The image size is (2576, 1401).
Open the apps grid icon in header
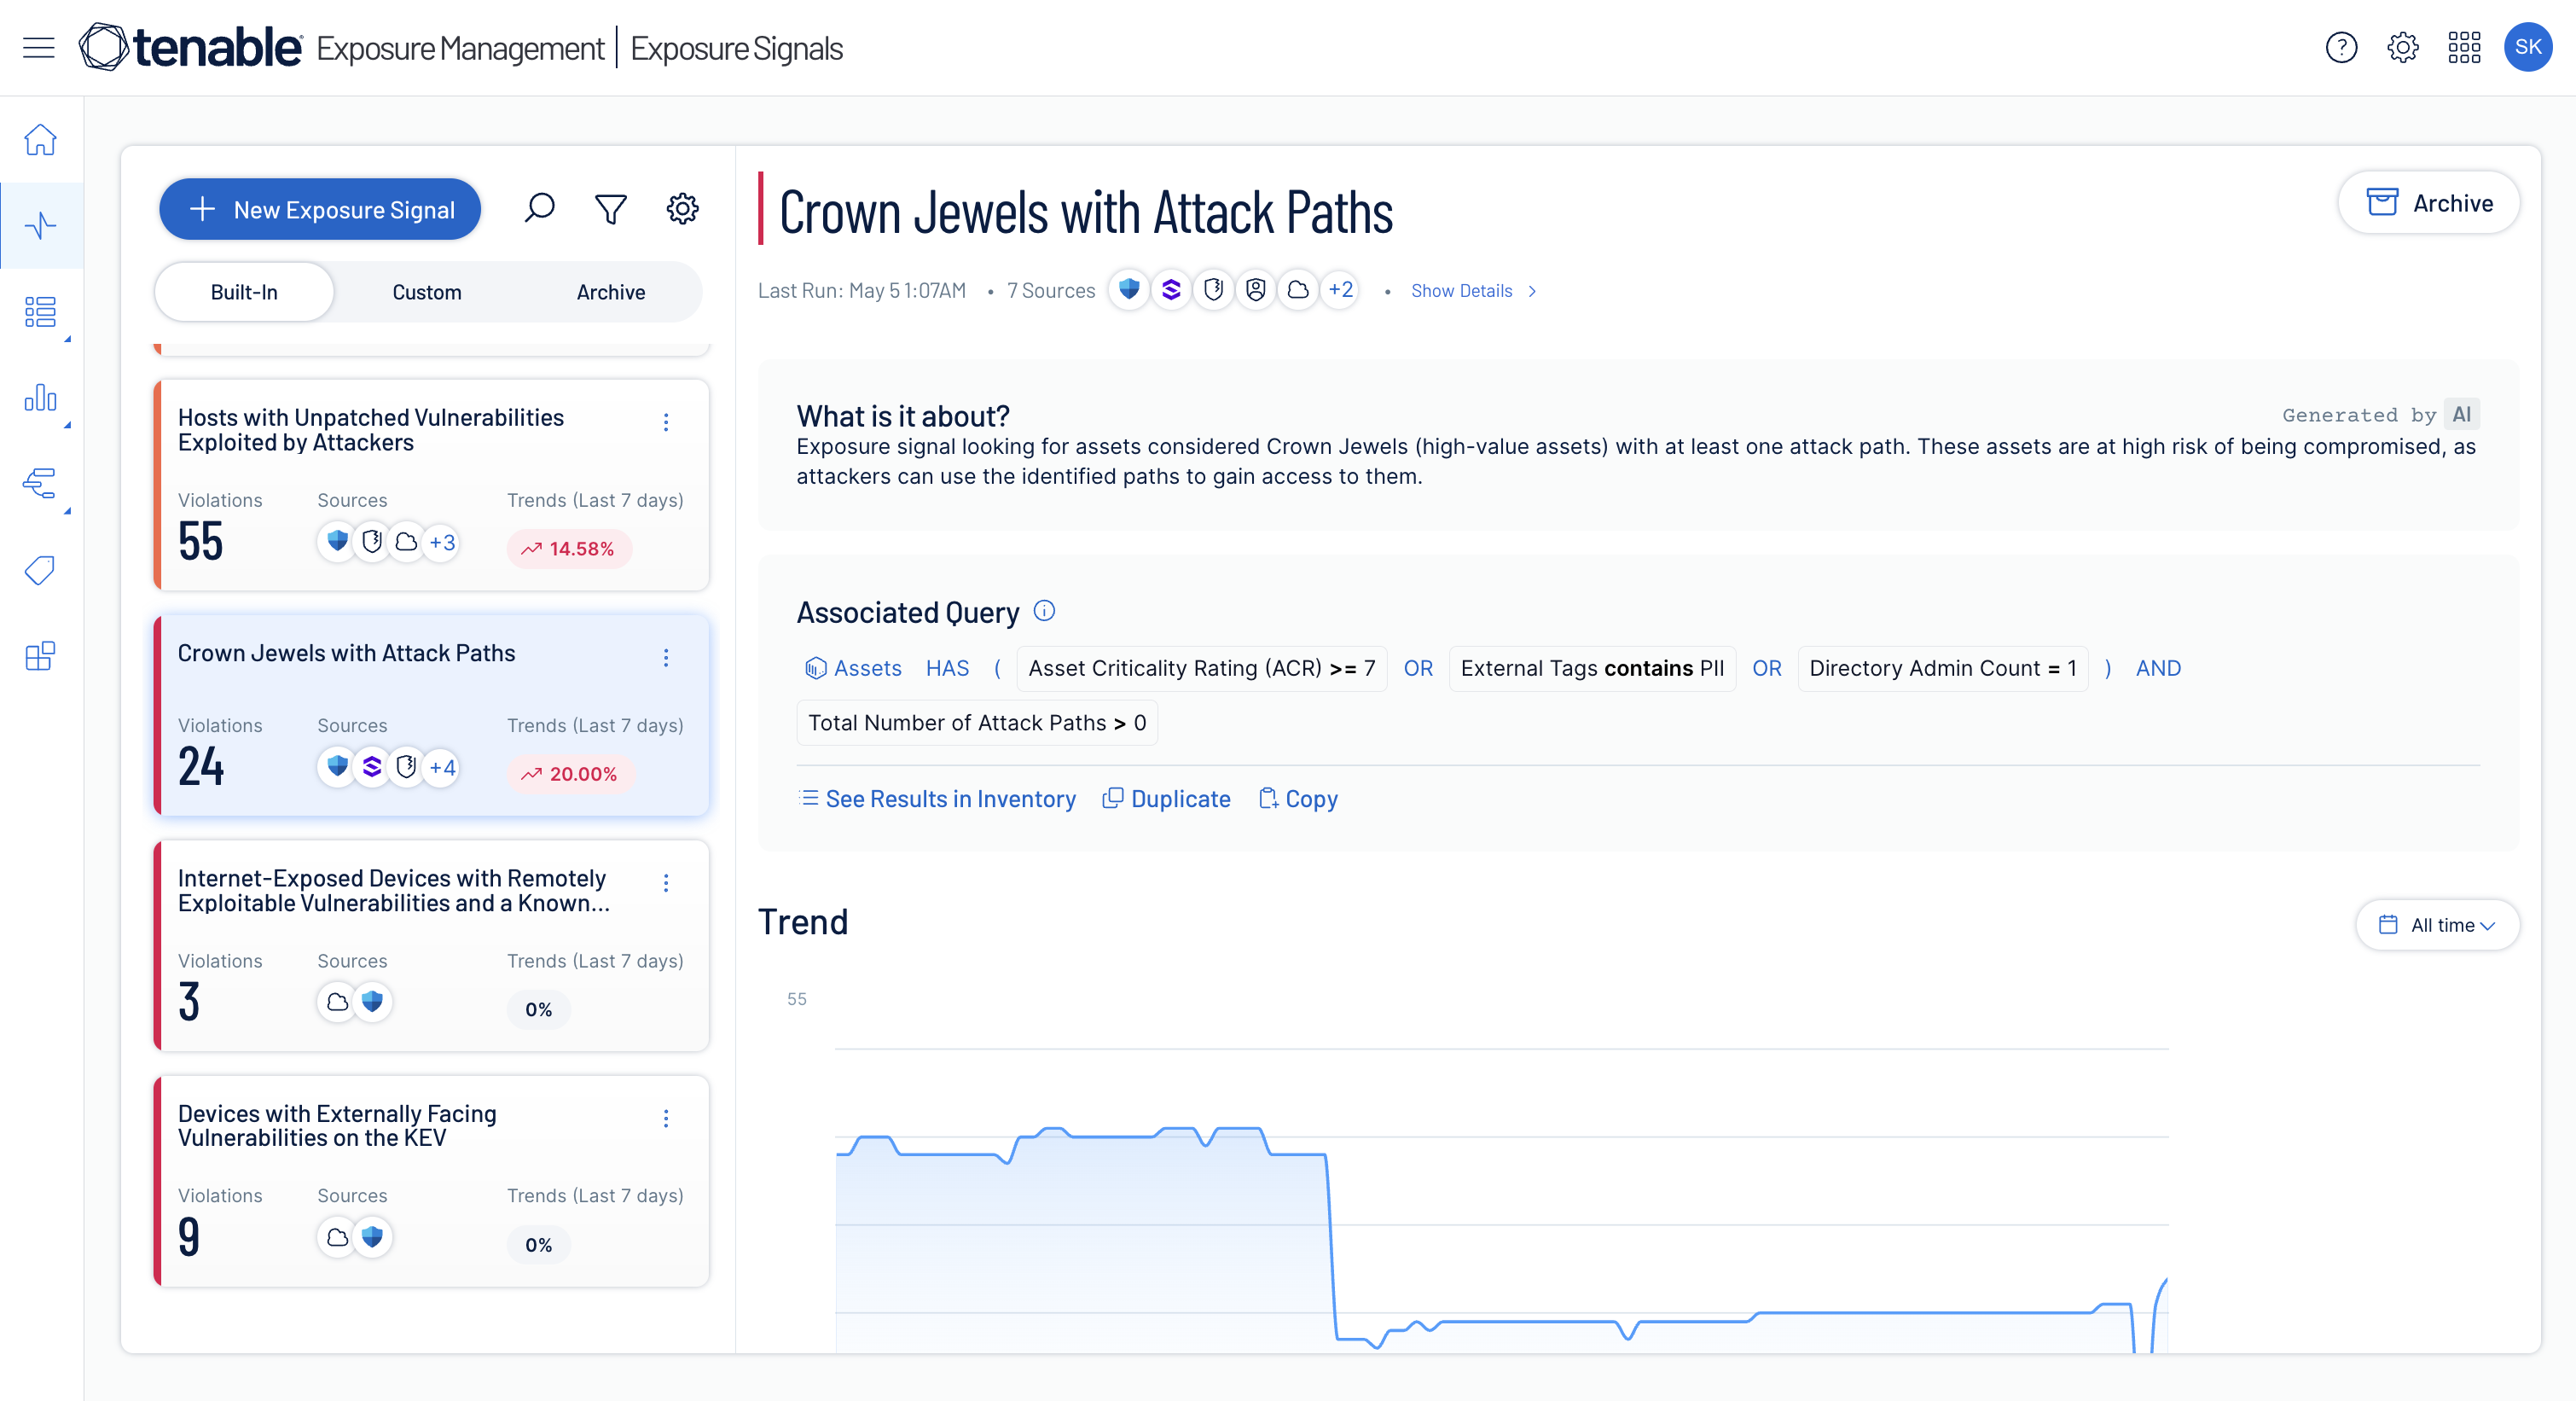click(2463, 47)
